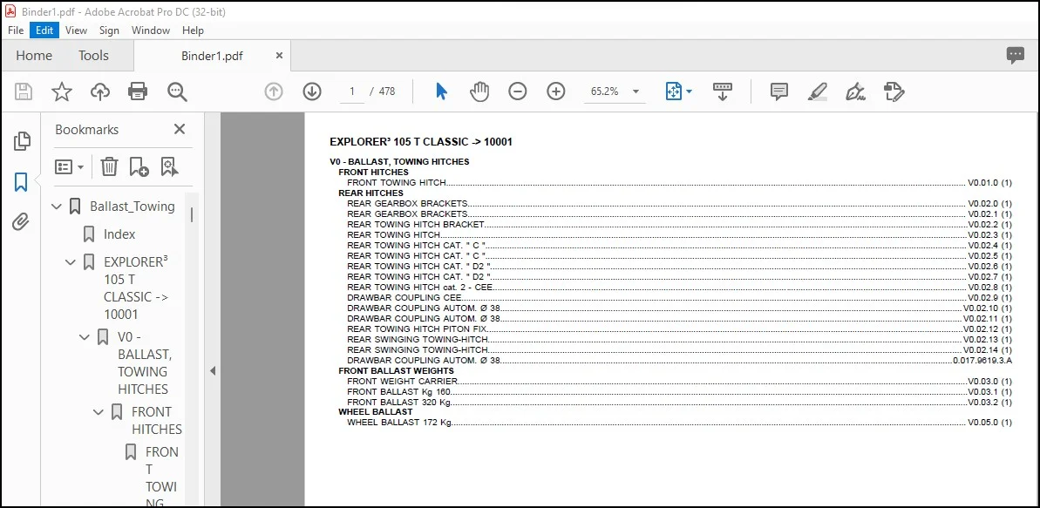Click the stamp/redact tool icon
The width and height of the screenshot is (1040, 508).
point(894,91)
